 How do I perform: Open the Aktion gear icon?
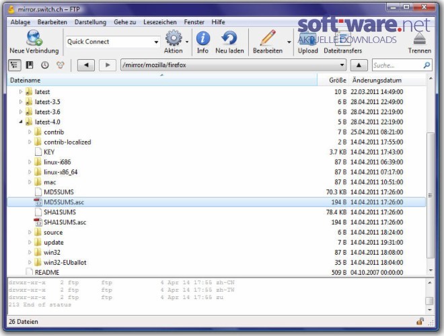pyautogui.click(x=174, y=38)
